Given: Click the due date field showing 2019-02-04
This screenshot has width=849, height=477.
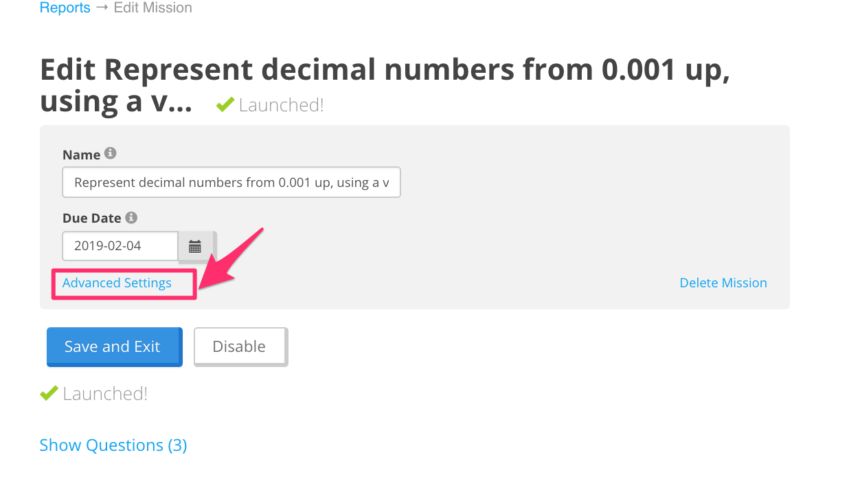Looking at the screenshot, I should (120, 246).
